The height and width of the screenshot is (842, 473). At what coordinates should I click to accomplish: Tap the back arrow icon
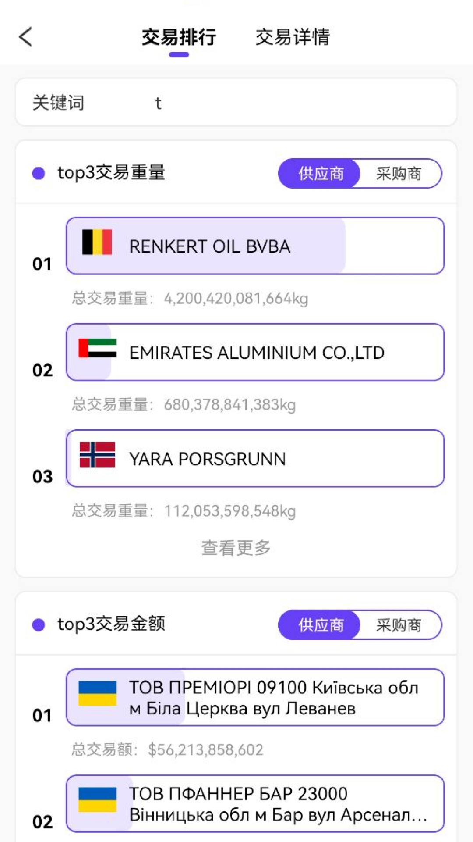coord(26,37)
